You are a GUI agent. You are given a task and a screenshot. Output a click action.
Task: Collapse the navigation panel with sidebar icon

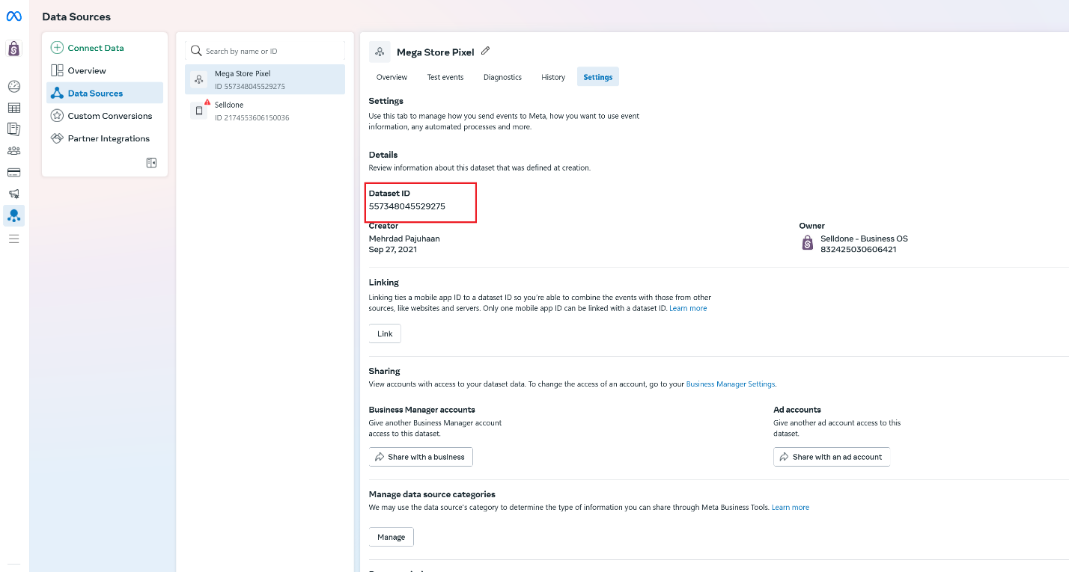click(151, 162)
